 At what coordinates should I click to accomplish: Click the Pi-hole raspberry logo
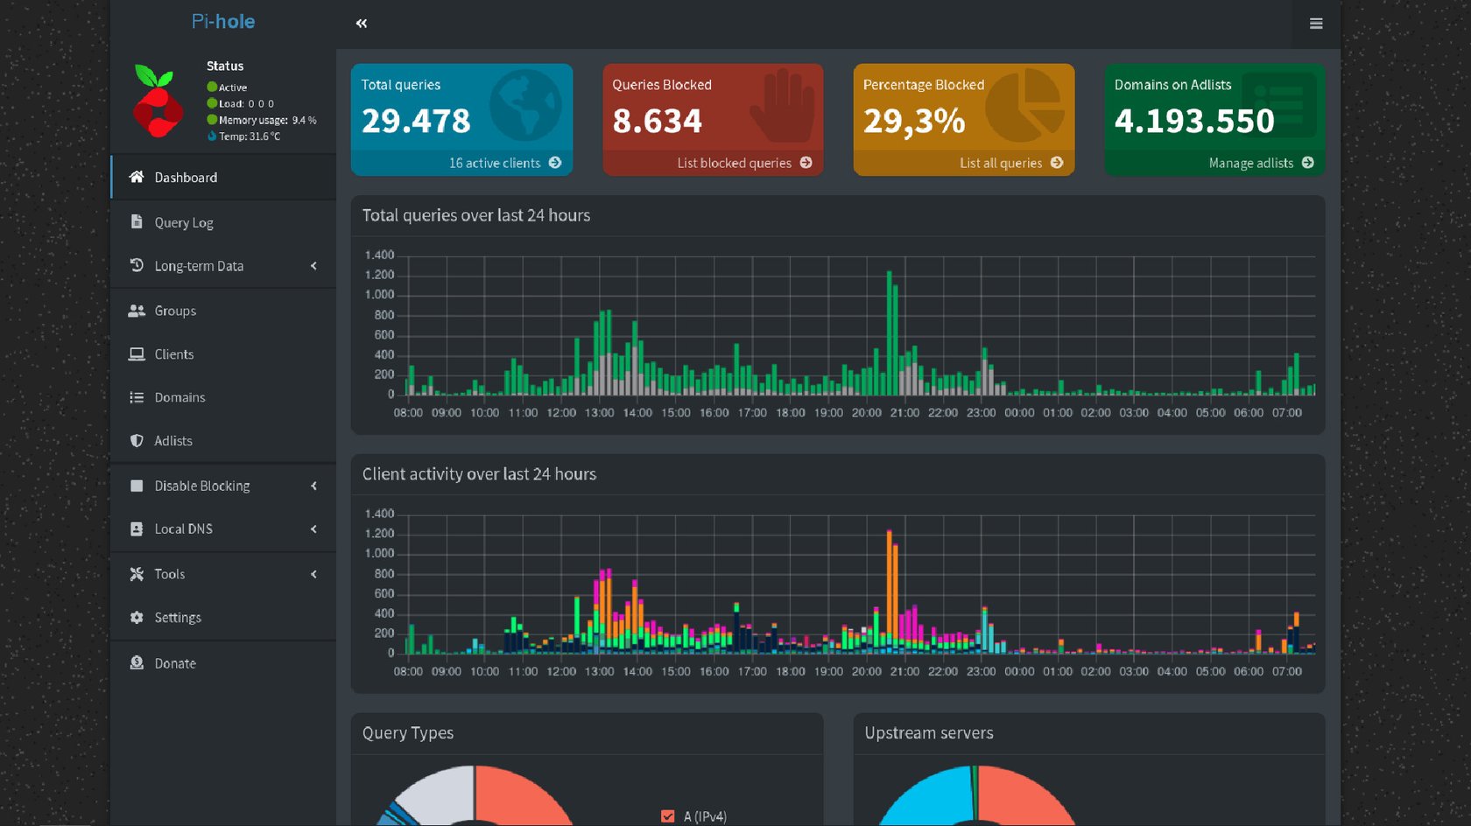158,101
